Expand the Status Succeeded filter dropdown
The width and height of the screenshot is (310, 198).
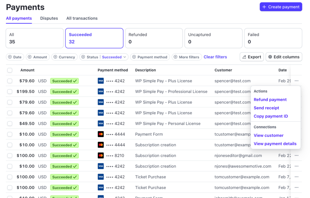point(124,57)
